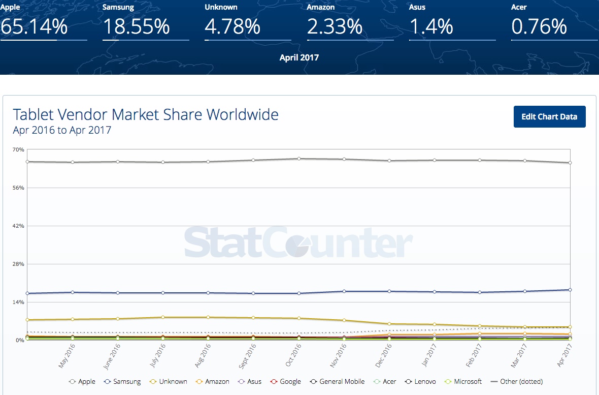Image resolution: width=599 pixels, height=395 pixels.
Task: Click the Tablet Vendor Market Share Worldwide title
Action: click(146, 114)
